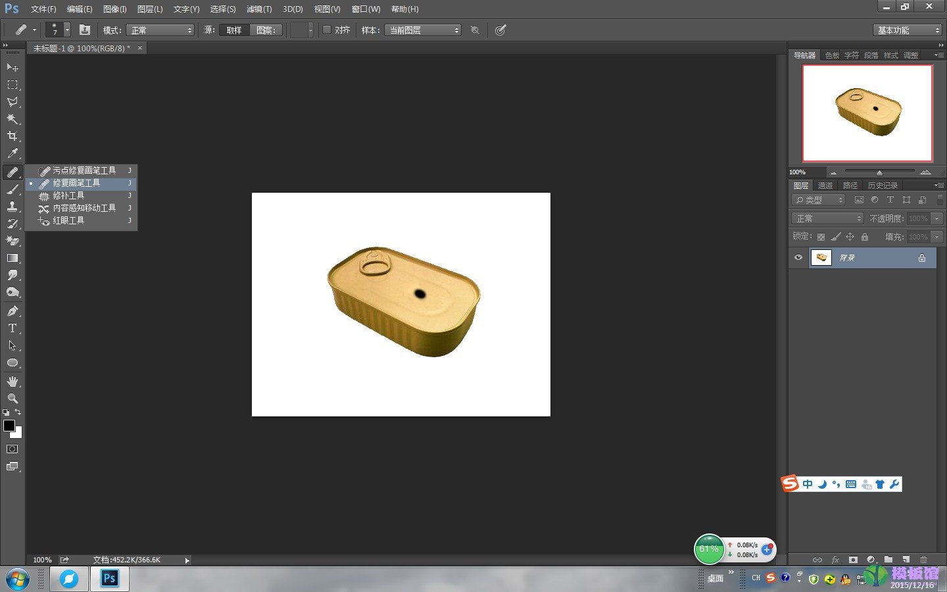Select the Magic Wand tool
The height and width of the screenshot is (592, 947).
tap(12, 119)
